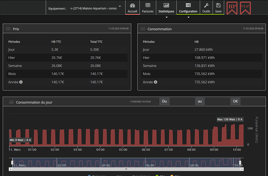Click the Jour Total TTC value 5.30€
The height and width of the screenshot is (176, 268).
point(94,50)
